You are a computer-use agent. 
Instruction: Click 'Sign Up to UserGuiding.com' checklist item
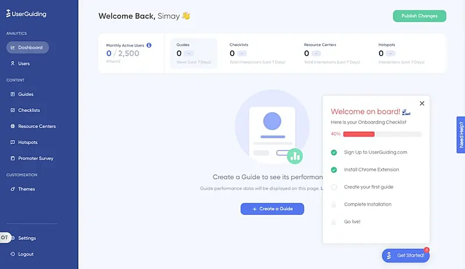coord(375,152)
